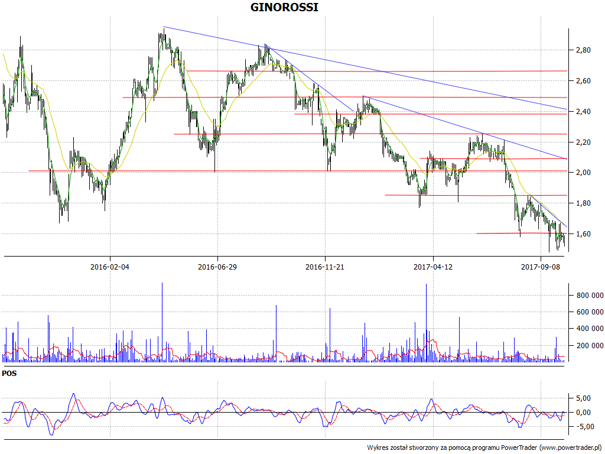
Task: Click the 1,60 price axis label
Action: click(x=583, y=234)
